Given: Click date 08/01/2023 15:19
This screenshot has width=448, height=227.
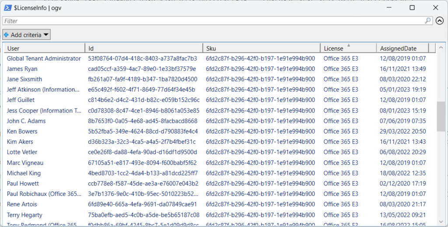Looking at the screenshot, I should tap(402, 111).
